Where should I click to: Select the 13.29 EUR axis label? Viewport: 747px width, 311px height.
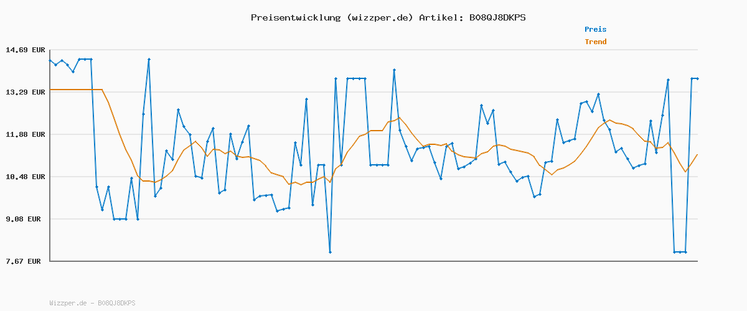pos(26,92)
